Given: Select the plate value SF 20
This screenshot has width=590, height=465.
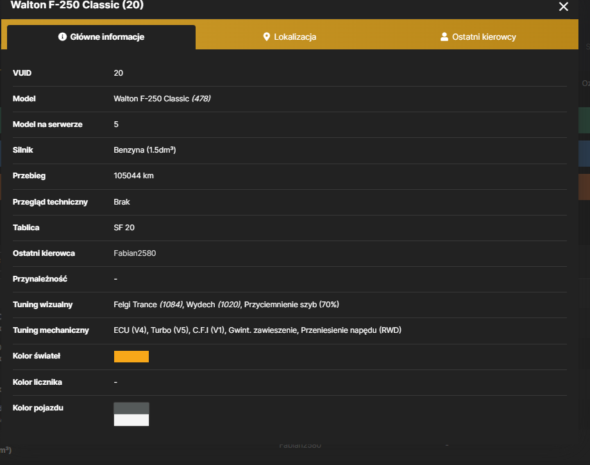Looking at the screenshot, I should pyautogui.click(x=124, y=228).
